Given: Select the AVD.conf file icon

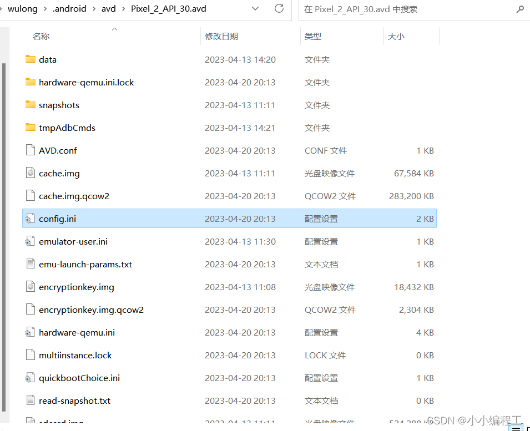Looking at the screenshot, I should pos(31,150).
